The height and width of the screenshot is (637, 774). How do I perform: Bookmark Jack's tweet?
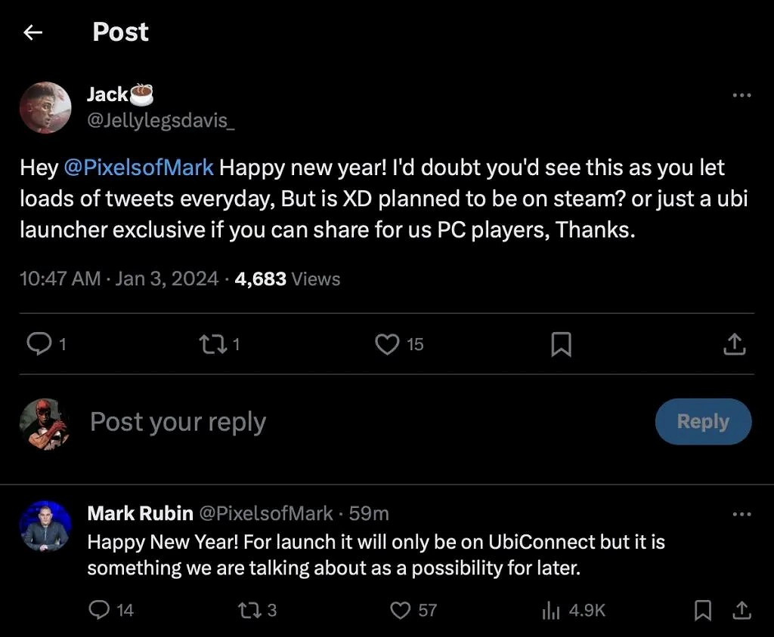tap(560, 345)
